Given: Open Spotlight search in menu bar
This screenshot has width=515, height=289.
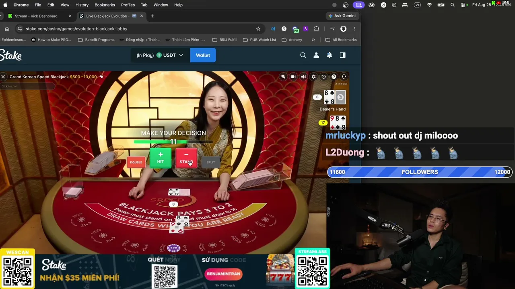Looking at the screenshot, I should tap(453, 5).
